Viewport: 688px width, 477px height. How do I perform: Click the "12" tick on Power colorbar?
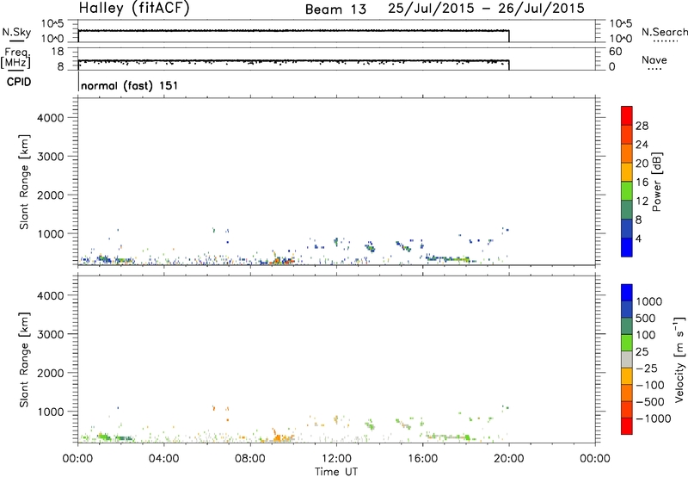(x=642, y=201)
